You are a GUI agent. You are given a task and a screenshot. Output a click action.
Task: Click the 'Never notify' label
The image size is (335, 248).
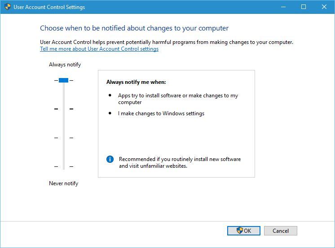click(63, 183)
